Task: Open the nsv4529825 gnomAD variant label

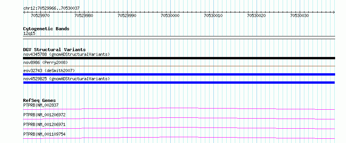Action: coord(66,79)
